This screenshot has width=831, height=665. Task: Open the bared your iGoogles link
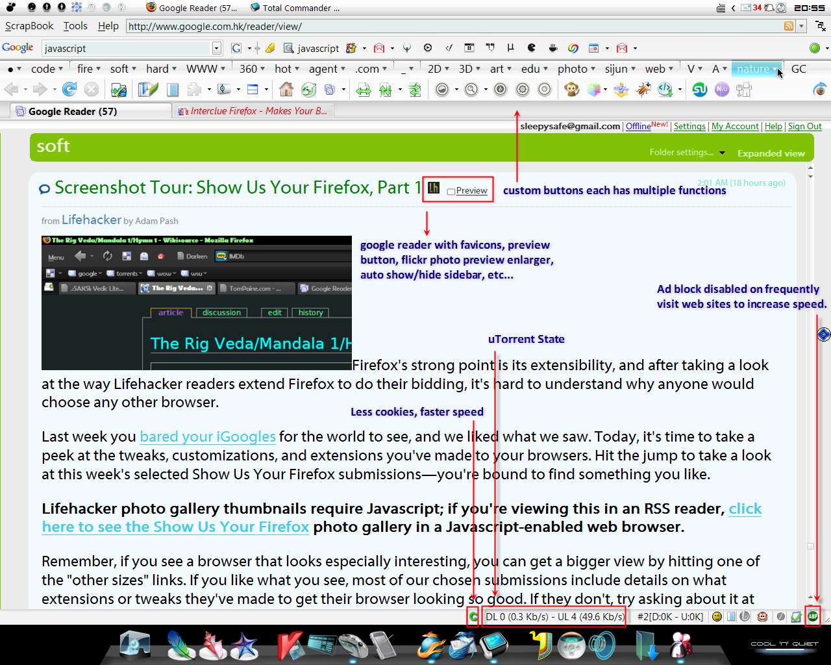click(x=208, y=436)
